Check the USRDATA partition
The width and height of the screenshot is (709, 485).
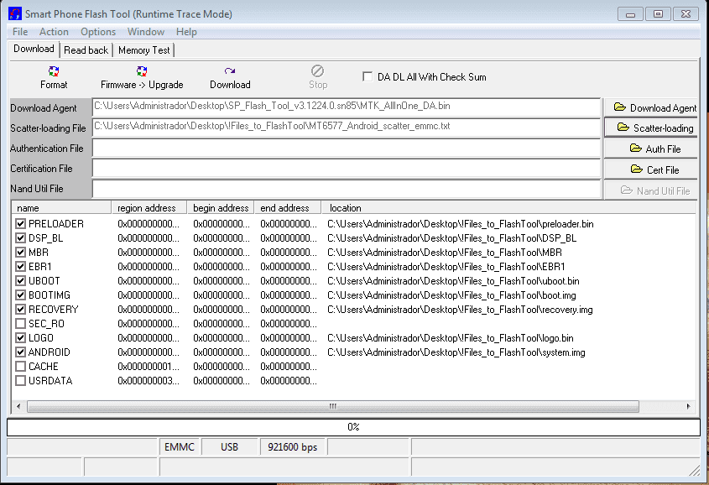click(x=20, y=381)
